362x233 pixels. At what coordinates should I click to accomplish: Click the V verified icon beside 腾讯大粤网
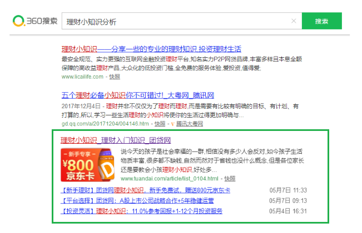[x=172, y=124]
